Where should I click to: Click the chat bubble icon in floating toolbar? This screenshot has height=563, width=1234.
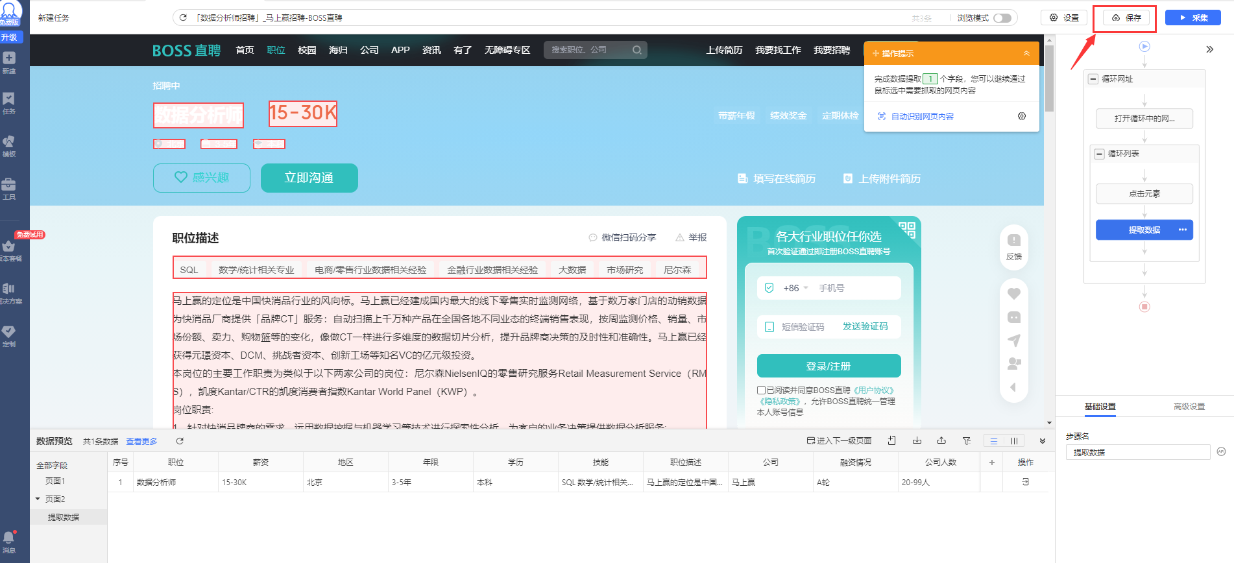(1014, 317)
